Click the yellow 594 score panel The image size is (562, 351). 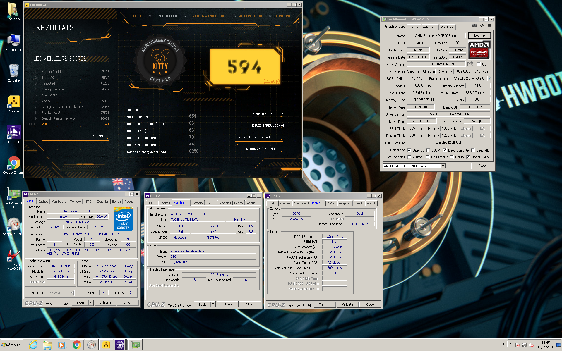245,67
